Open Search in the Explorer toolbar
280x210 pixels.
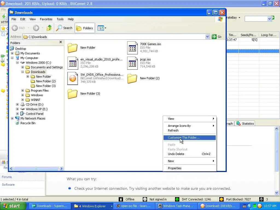[64, 28]
